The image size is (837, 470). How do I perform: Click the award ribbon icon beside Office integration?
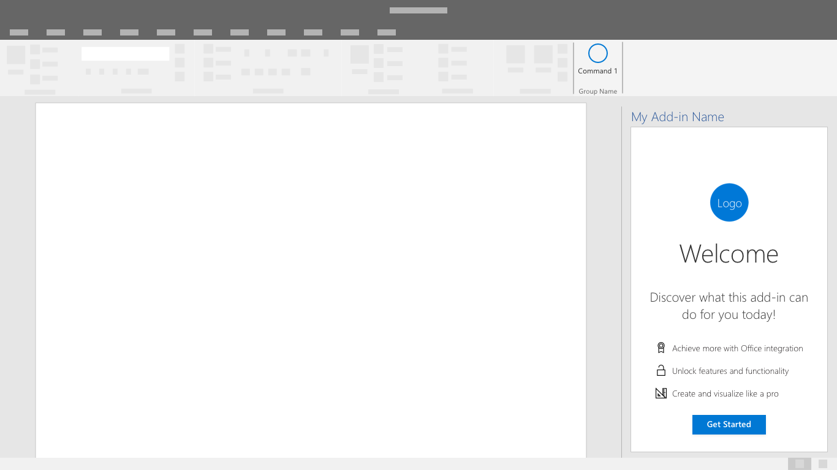tap(661, 347)
